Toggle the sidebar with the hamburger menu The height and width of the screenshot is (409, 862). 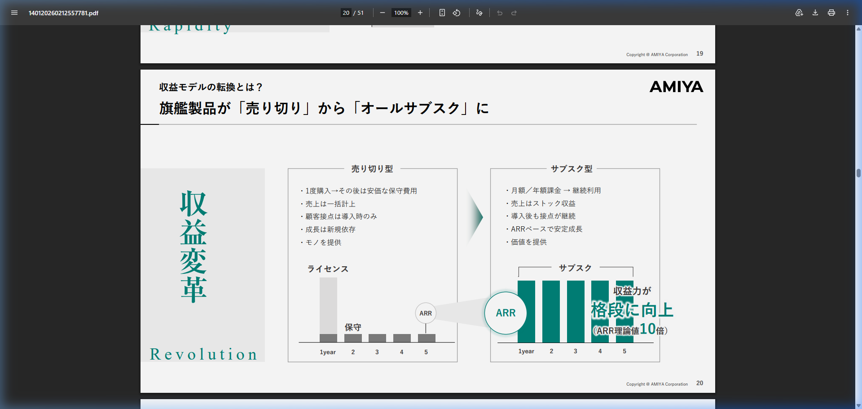tap(14, 13)
